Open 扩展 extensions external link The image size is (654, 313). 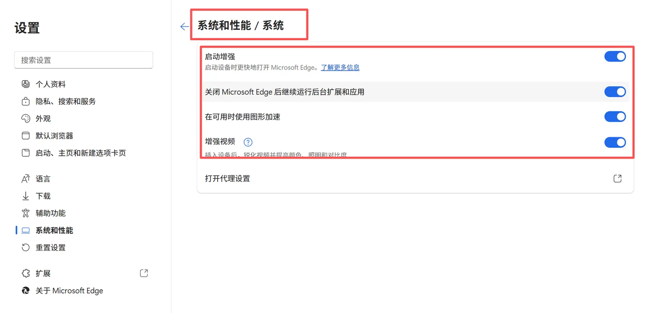pos(144,273)
